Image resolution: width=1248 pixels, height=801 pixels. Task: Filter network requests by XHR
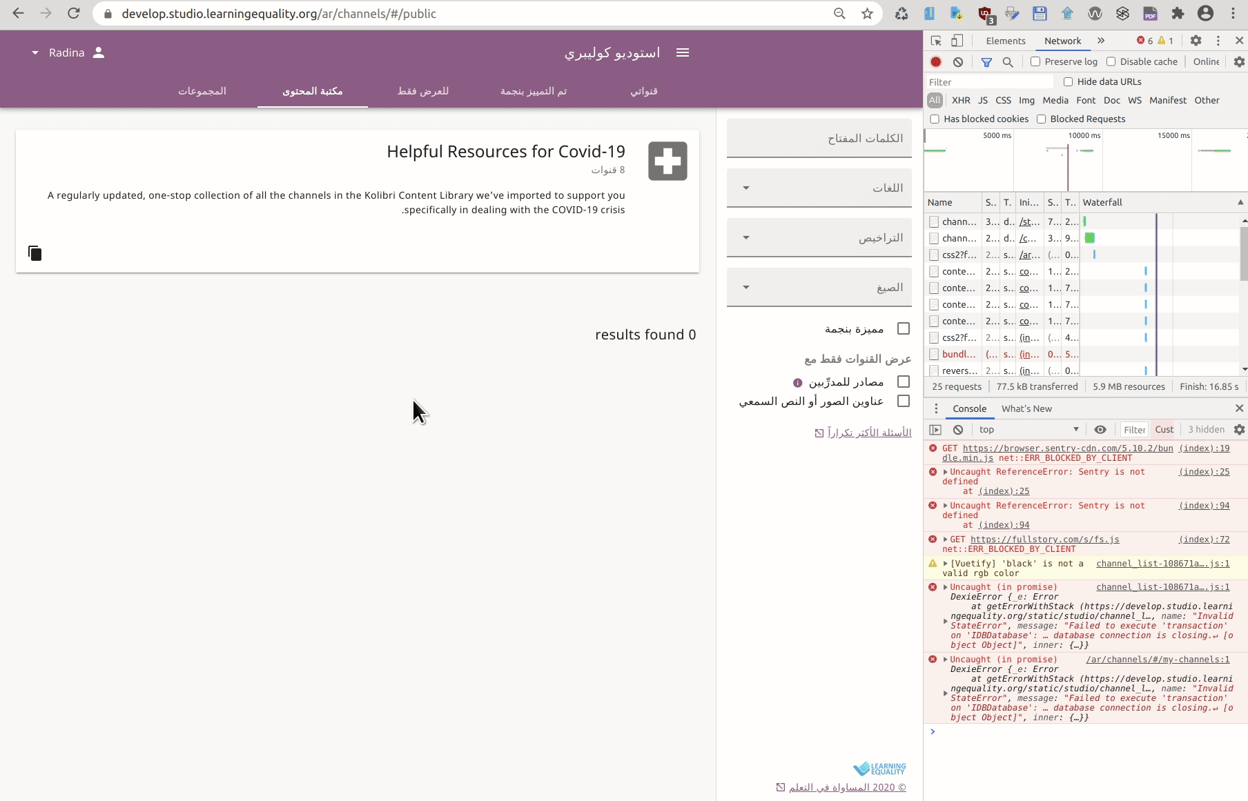[x=961, y=100]
